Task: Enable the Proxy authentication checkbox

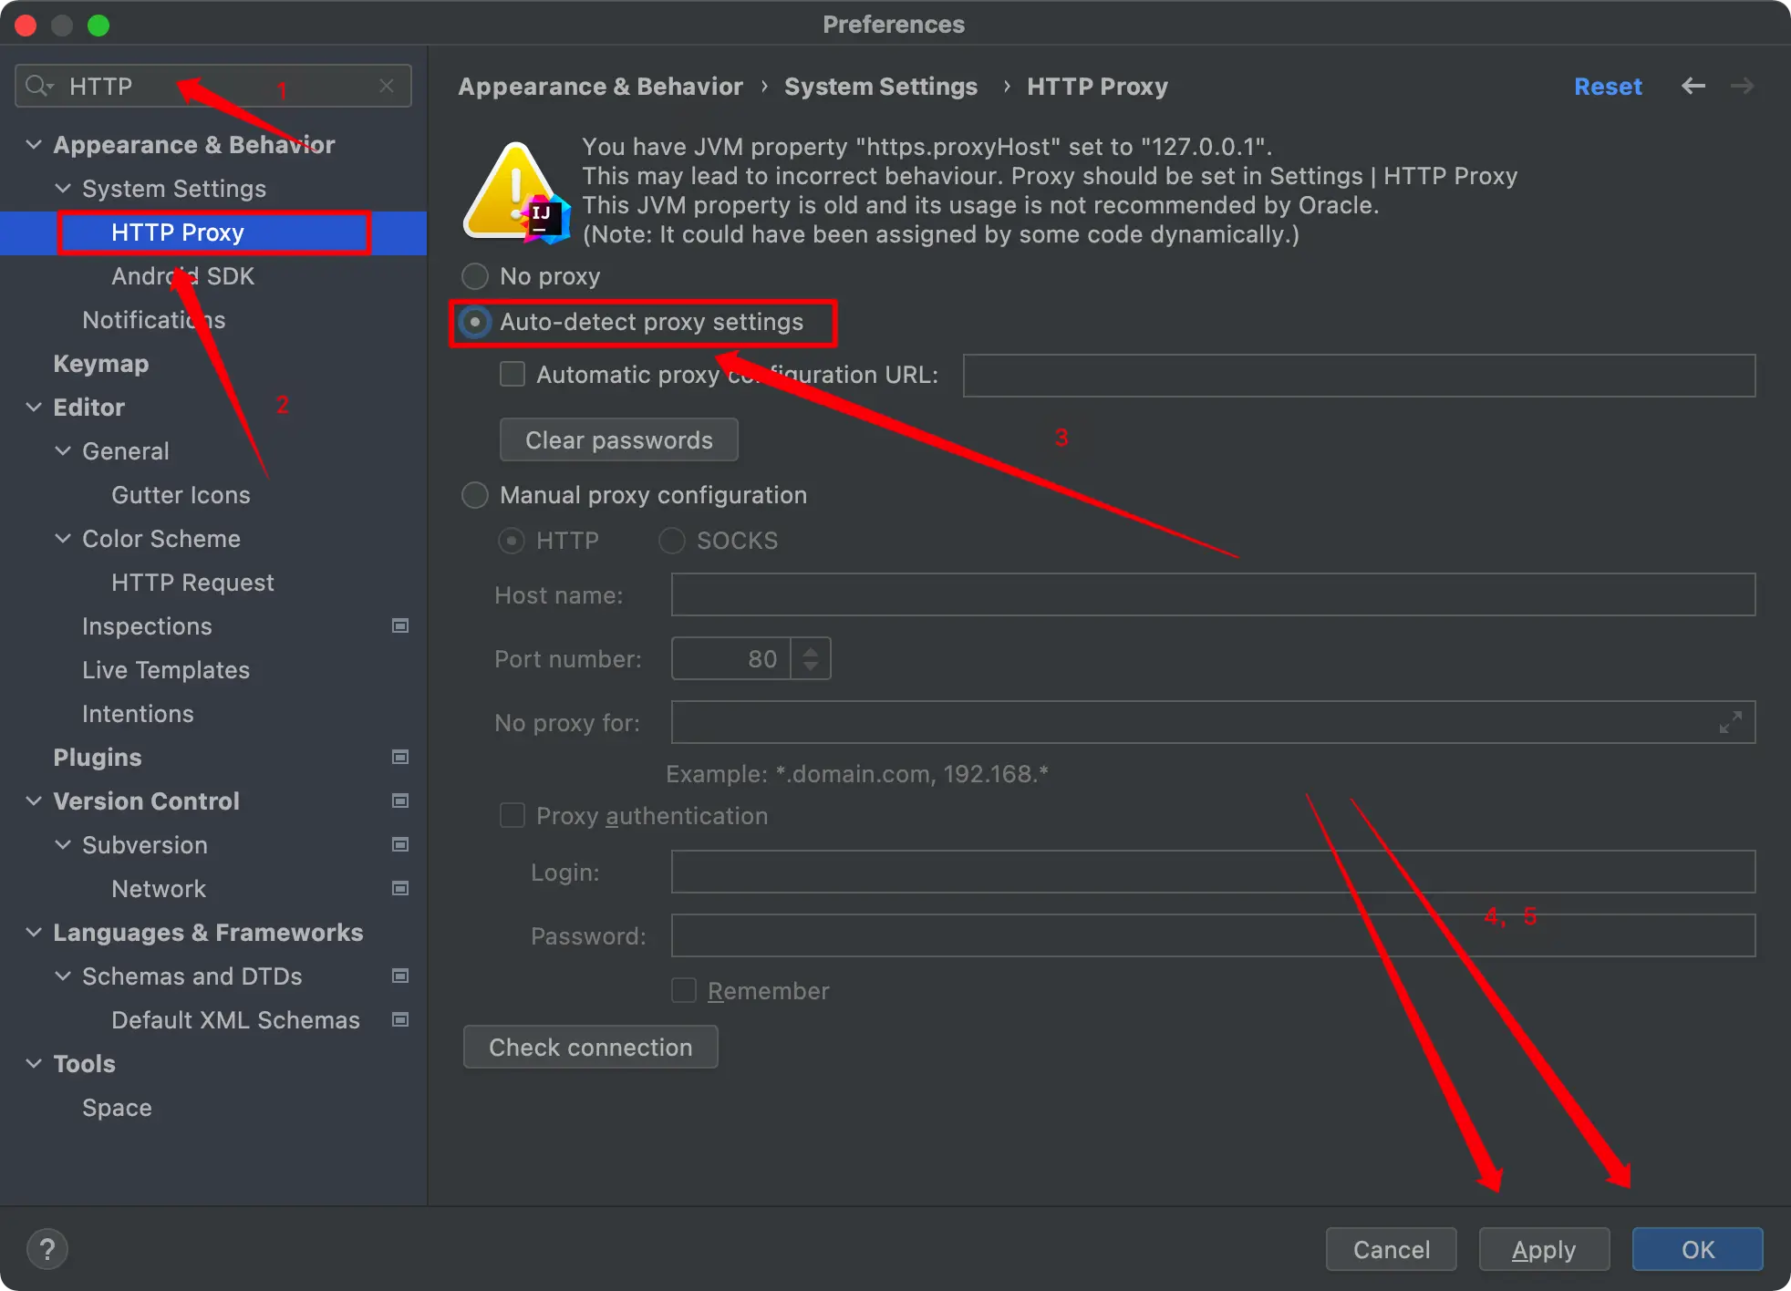Action: pos(512,816)
